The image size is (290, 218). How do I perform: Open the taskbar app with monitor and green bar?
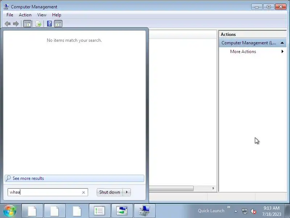coord(122,211)
